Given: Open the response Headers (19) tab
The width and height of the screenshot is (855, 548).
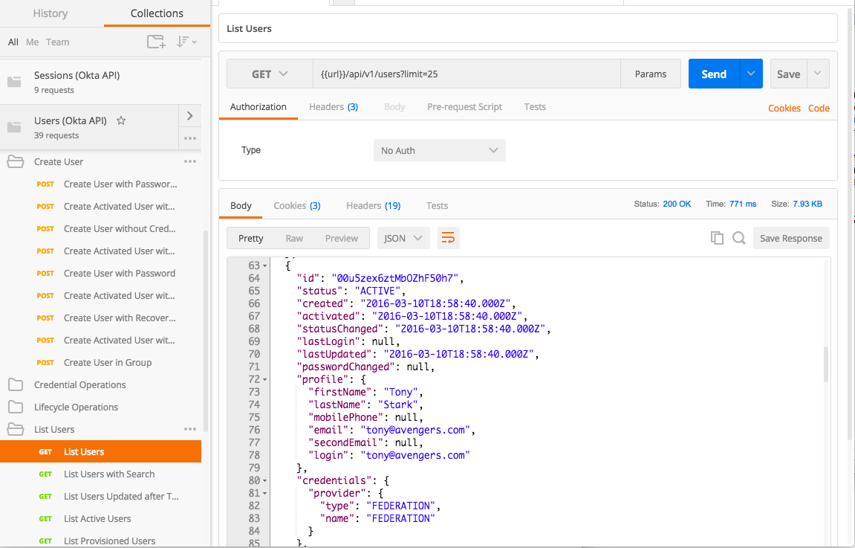Looking at the screenshot, I should (373, 205).
